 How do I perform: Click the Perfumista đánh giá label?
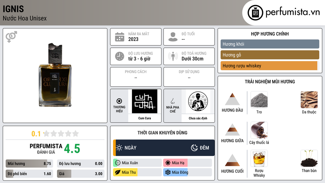point(46,149)
